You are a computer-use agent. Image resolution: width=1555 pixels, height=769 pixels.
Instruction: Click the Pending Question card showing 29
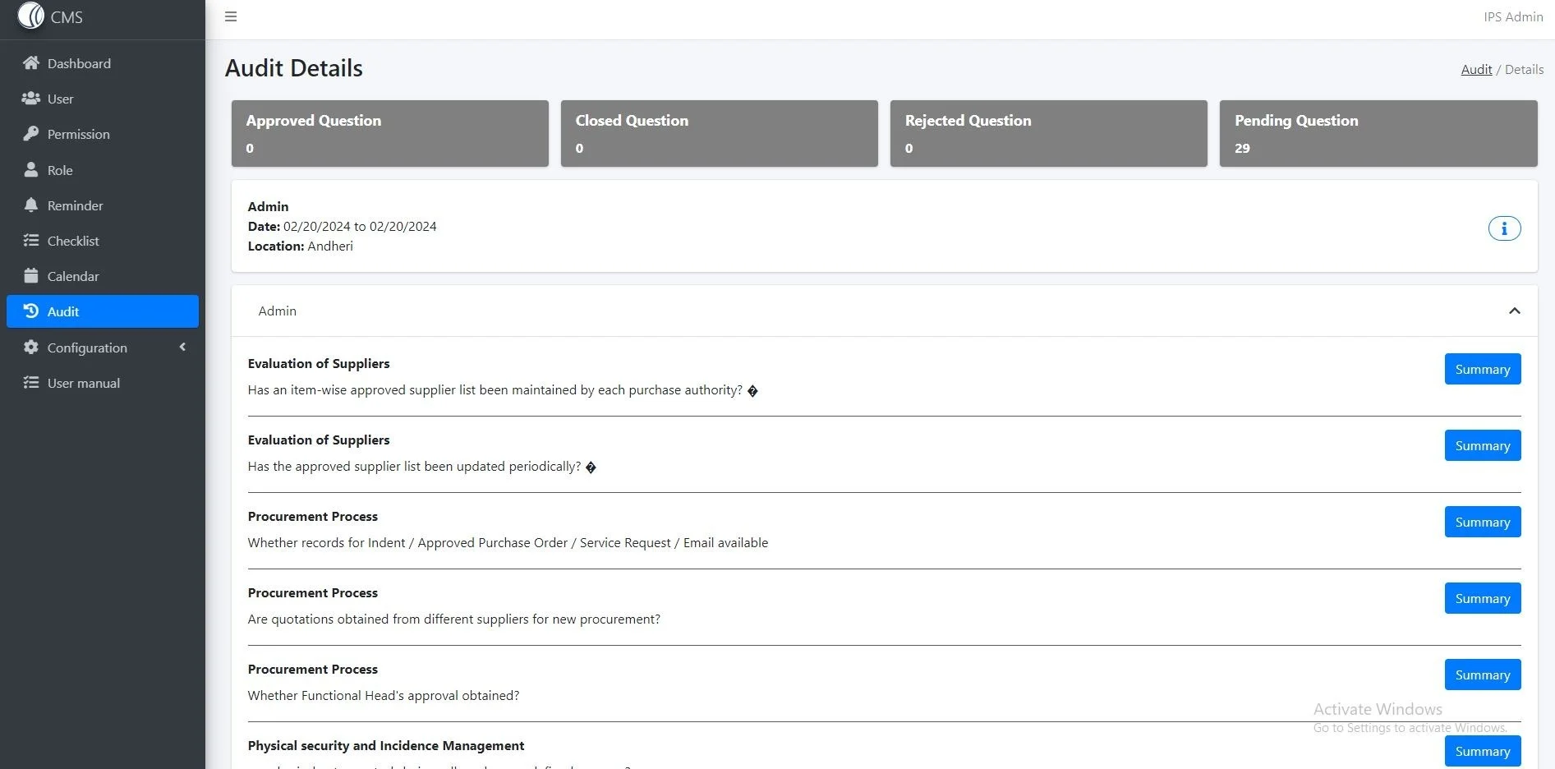coord(1378,133)
